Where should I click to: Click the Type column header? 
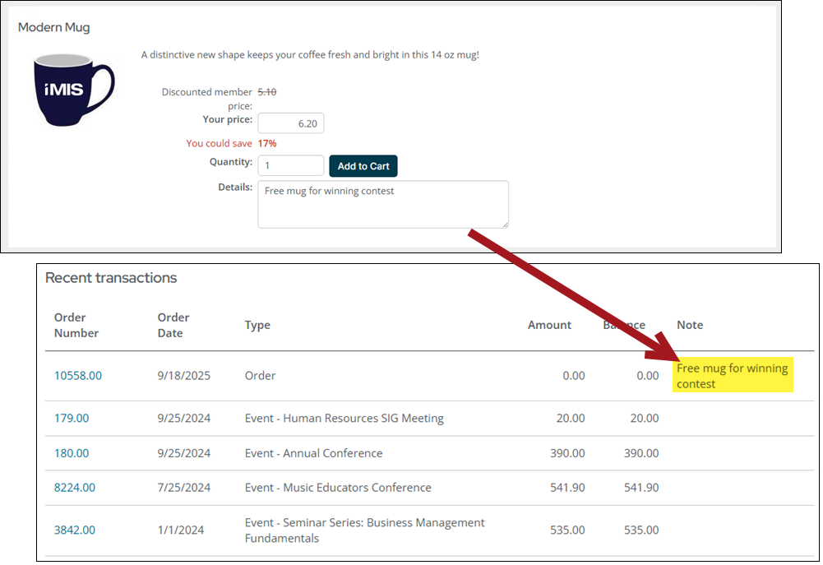[257, 325]
